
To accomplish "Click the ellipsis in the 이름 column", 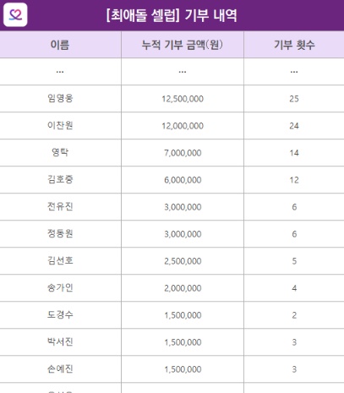I will (60, 72).
